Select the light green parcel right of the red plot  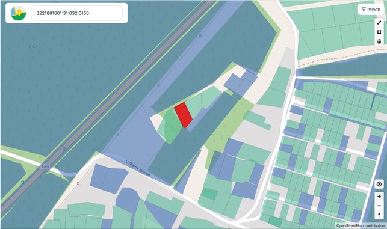(x=195, y=107)
